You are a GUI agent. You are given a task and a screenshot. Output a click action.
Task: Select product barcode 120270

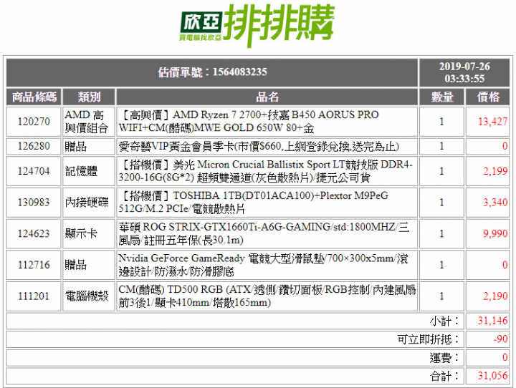pos(34,121)
